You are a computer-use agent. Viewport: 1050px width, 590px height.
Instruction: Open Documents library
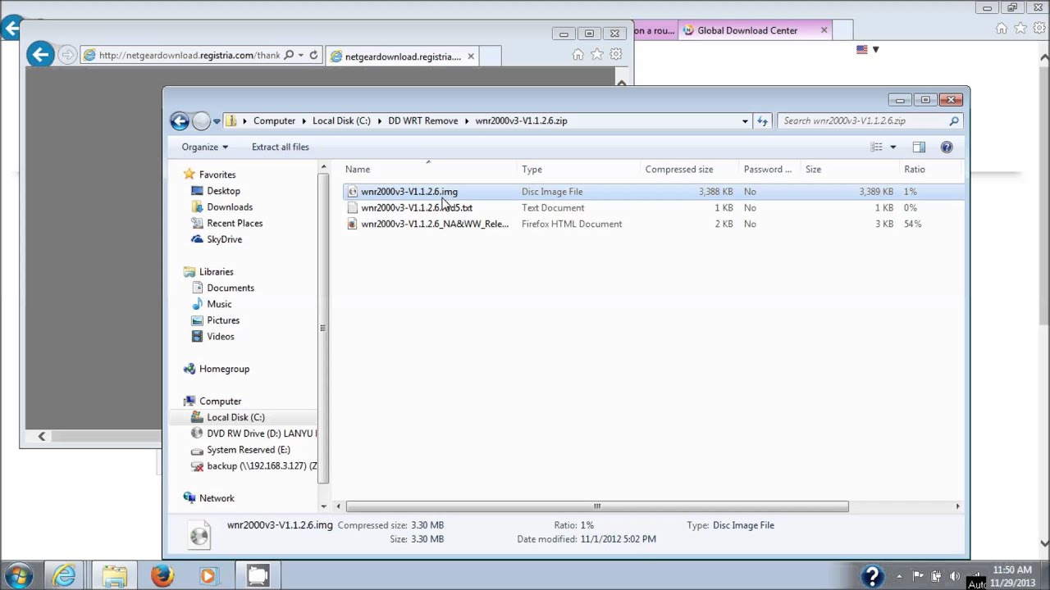231,288
